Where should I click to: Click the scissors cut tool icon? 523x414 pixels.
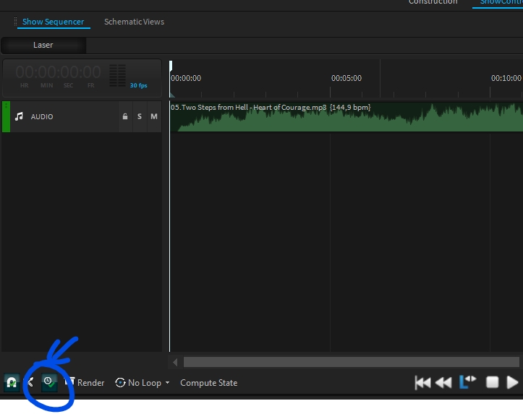(30, 383)
